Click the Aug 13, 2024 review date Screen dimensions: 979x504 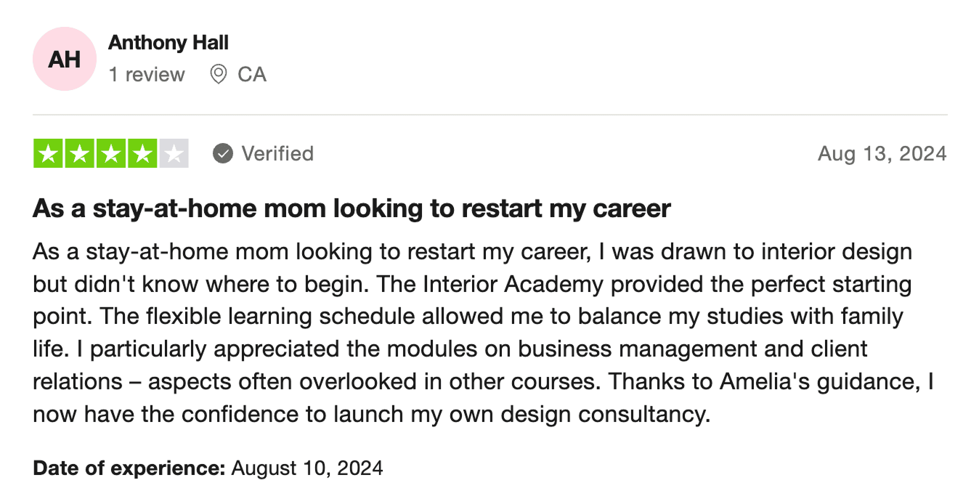coord(882,153)
